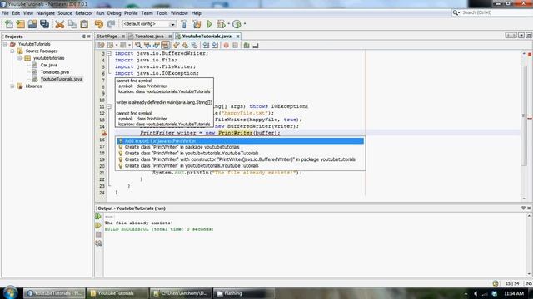The image size is (533, 299).
Task: Collapse the YoutubeTutorials project node
Action: click(5, 44)
